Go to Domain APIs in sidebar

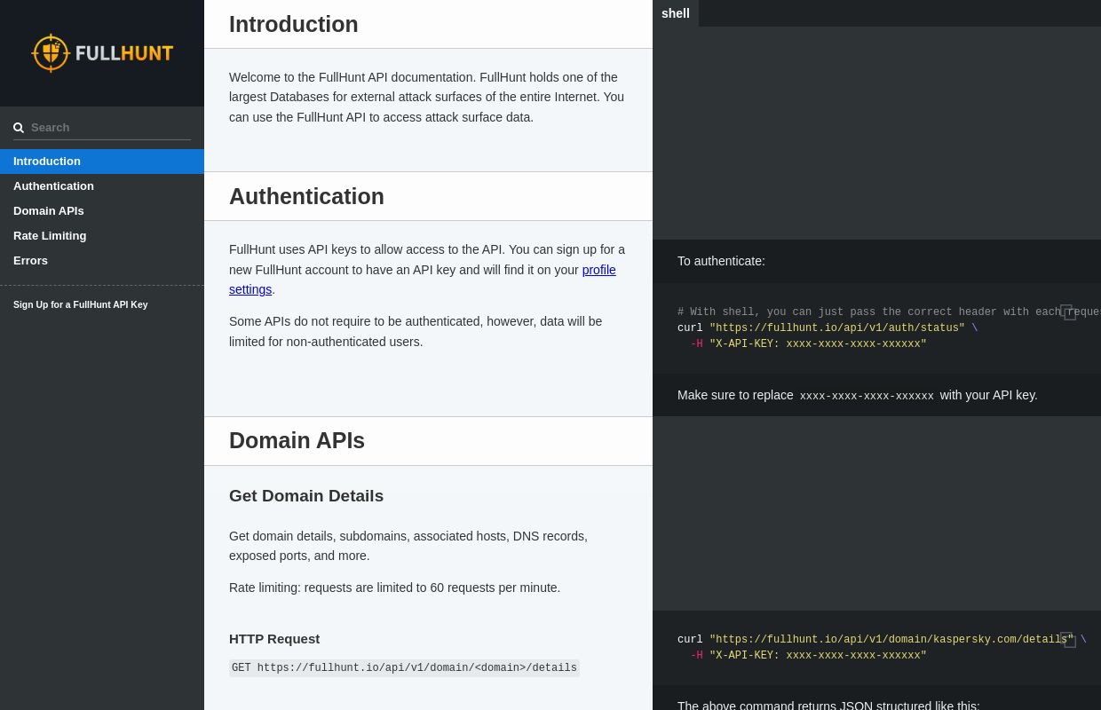tap(102, 211)
